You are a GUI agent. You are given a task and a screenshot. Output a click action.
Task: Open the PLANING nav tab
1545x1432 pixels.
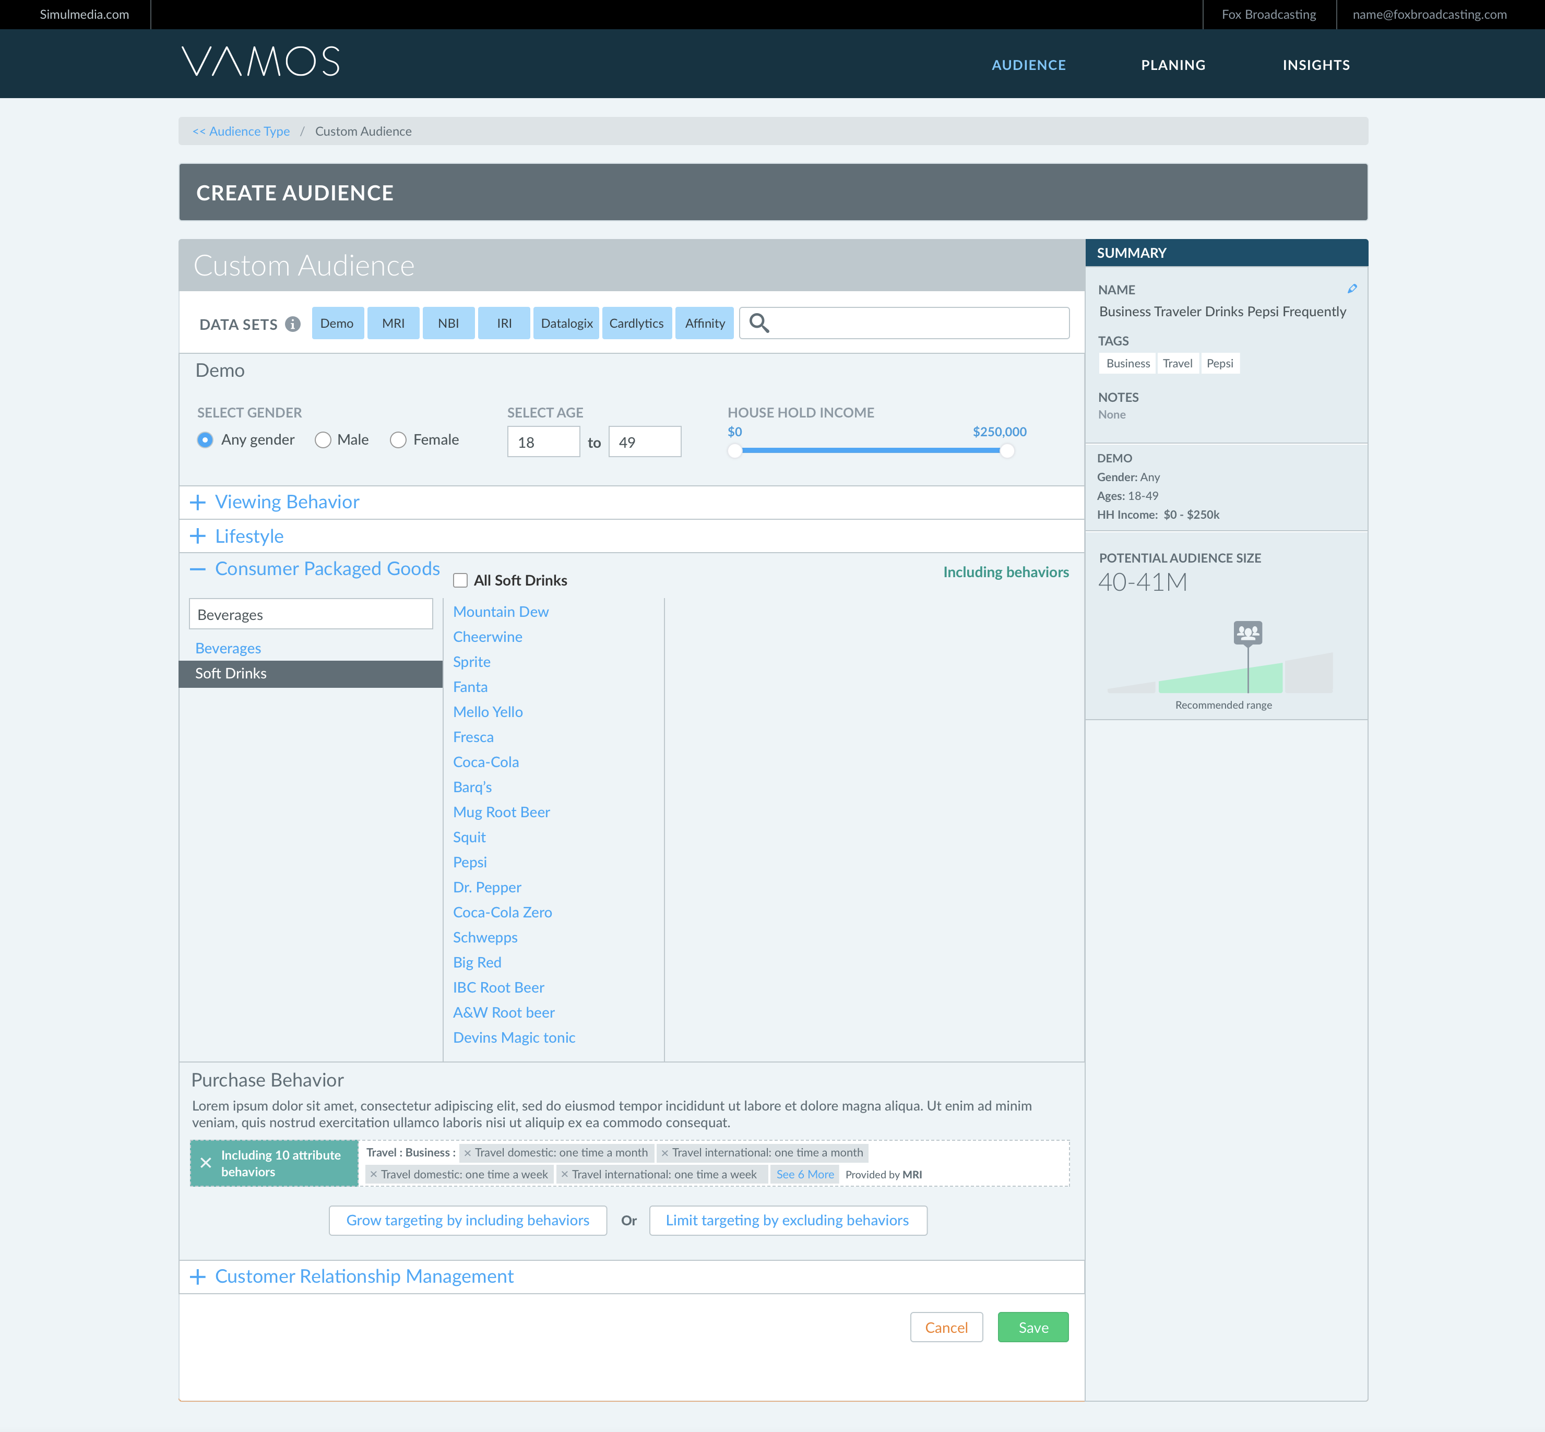[x=1173, y=65]
